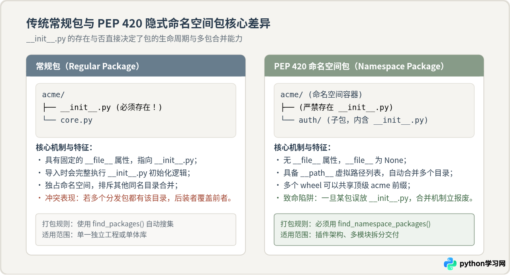Click '核心机制与特征：' heading under namespace package
This screenshot has width=510, height=275.
pyautogui.click(x=302, y=147)
